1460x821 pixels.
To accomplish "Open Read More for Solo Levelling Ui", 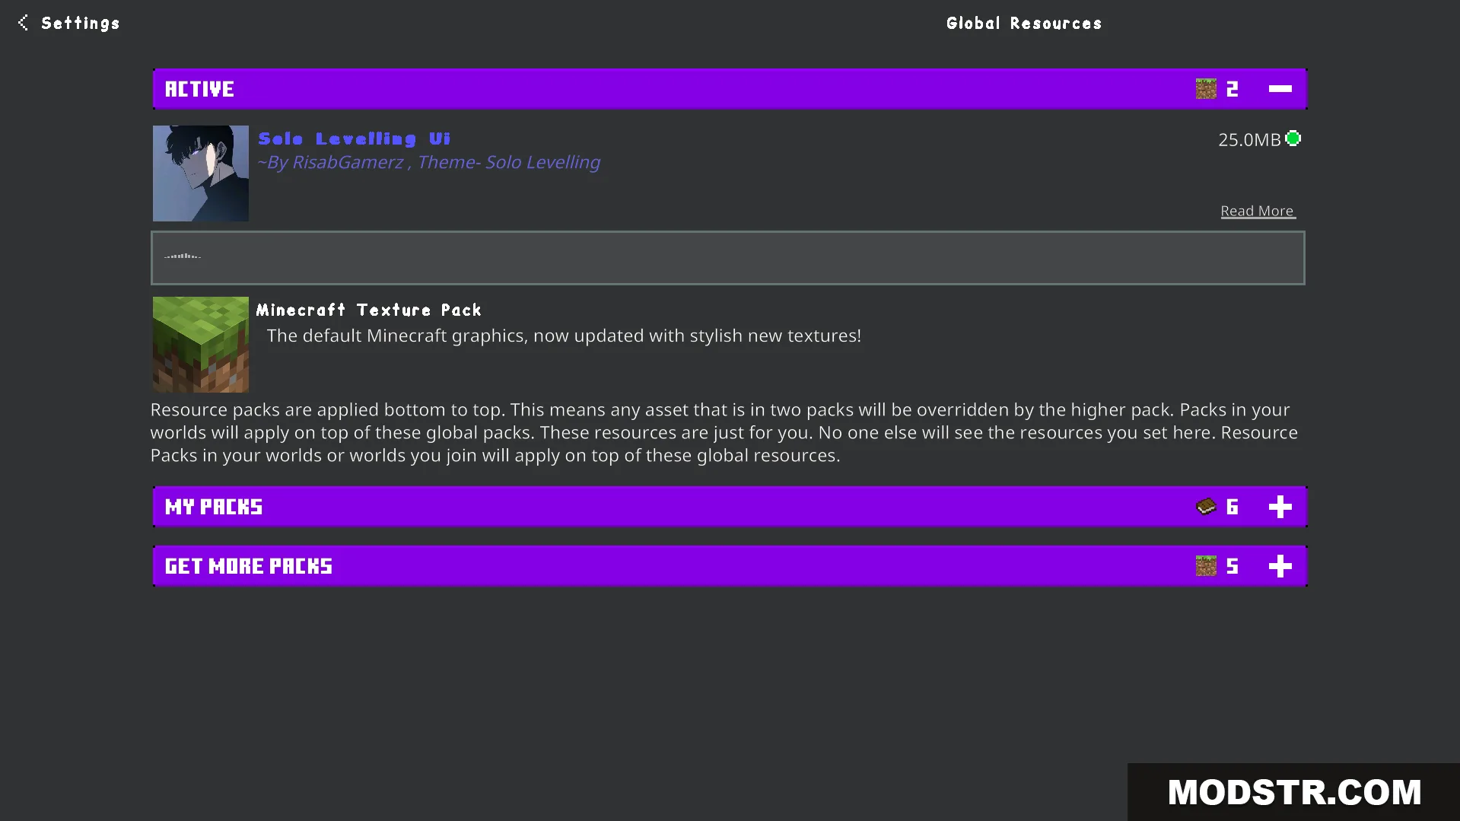I will tap(1258, 211).
